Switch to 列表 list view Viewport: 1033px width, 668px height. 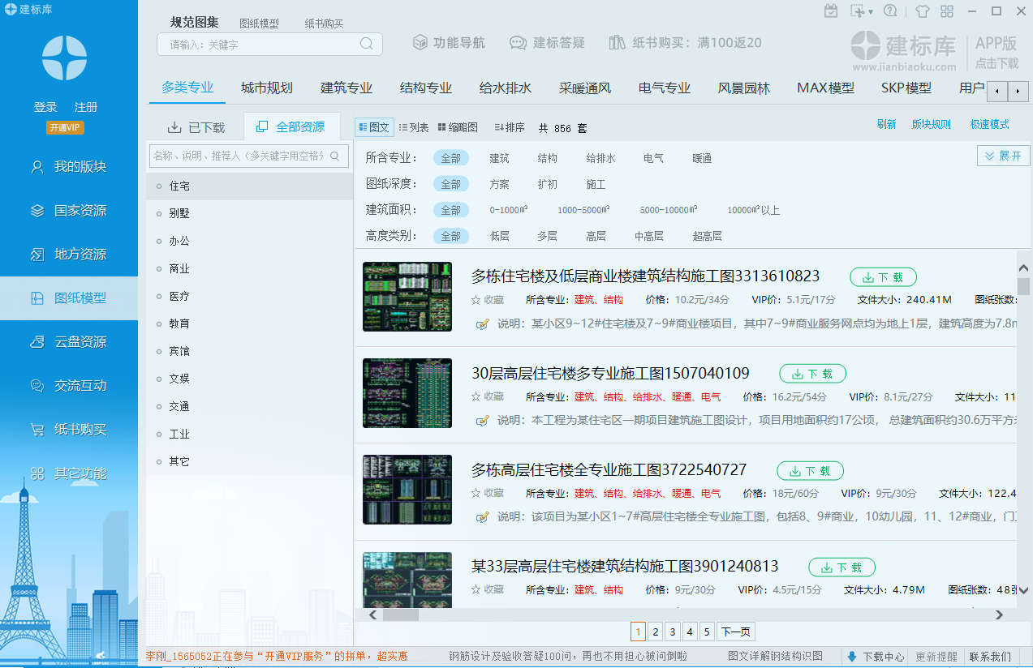(x=414, y=127)
